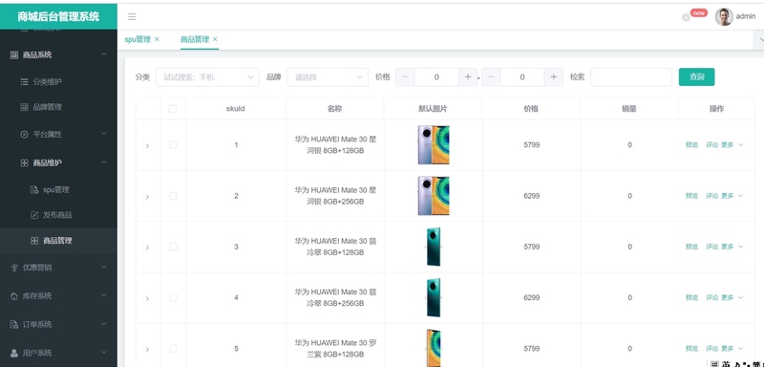
Task: Open the green phone image for skuId 3
Action: tap(434, 247)
